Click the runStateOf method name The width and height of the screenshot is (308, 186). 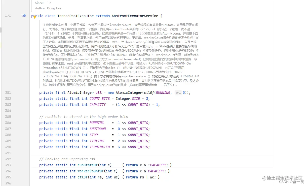point(88,165)
